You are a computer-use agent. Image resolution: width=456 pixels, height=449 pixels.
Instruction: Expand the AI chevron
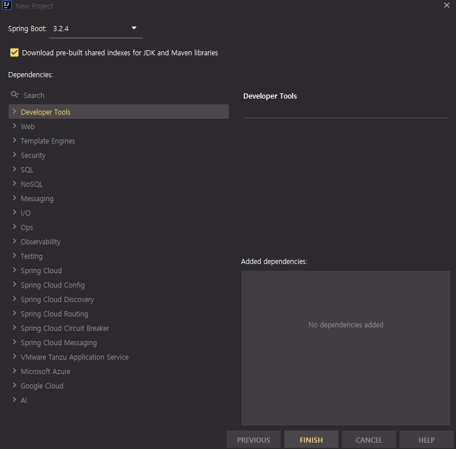pyautogui.click(x=14, y=400)
